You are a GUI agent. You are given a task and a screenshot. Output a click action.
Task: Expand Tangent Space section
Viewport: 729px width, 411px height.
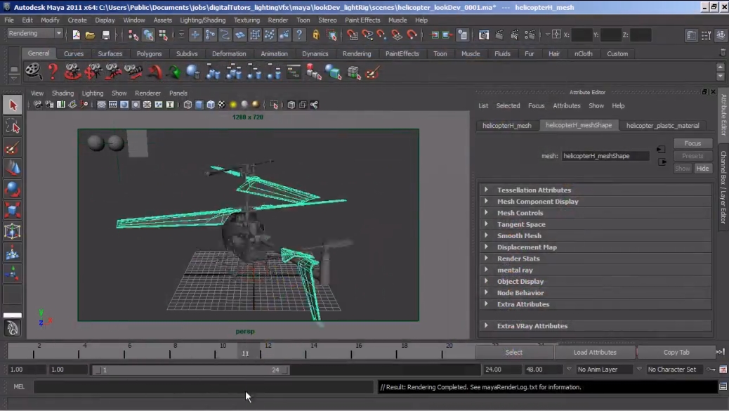596,224
